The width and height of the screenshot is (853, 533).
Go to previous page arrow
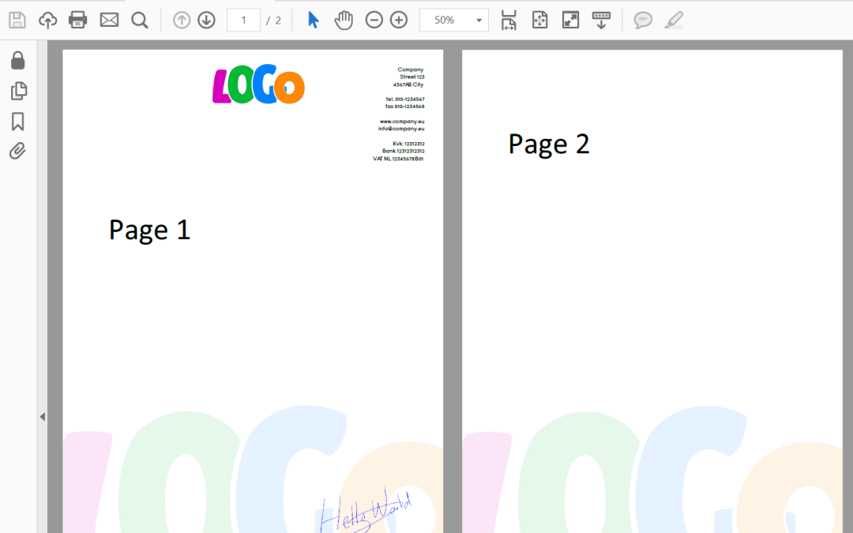182,21
